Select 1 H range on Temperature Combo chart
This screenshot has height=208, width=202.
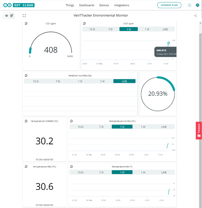143,127
